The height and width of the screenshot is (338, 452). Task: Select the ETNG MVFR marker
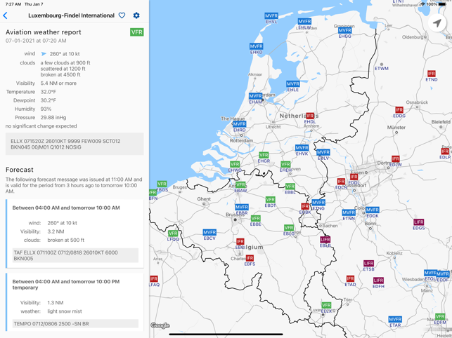318,203
